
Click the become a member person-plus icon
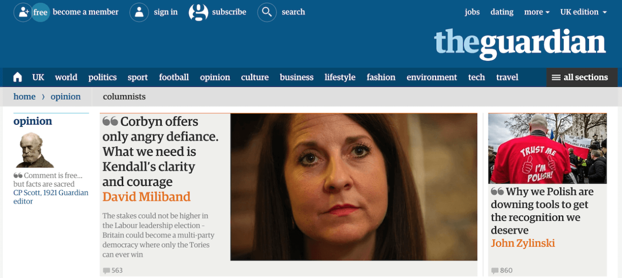click(22, 12)
